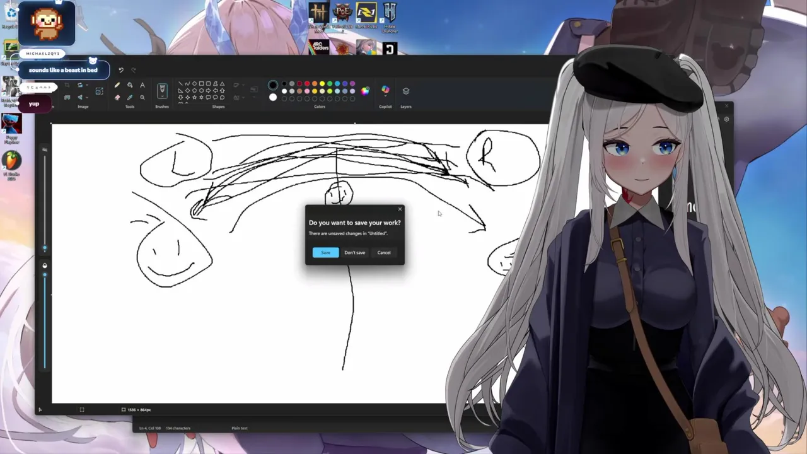Viewport: 807px width, 454px height.
Task: Open FL Studio desktop shortcut
Action: [11, 166]
